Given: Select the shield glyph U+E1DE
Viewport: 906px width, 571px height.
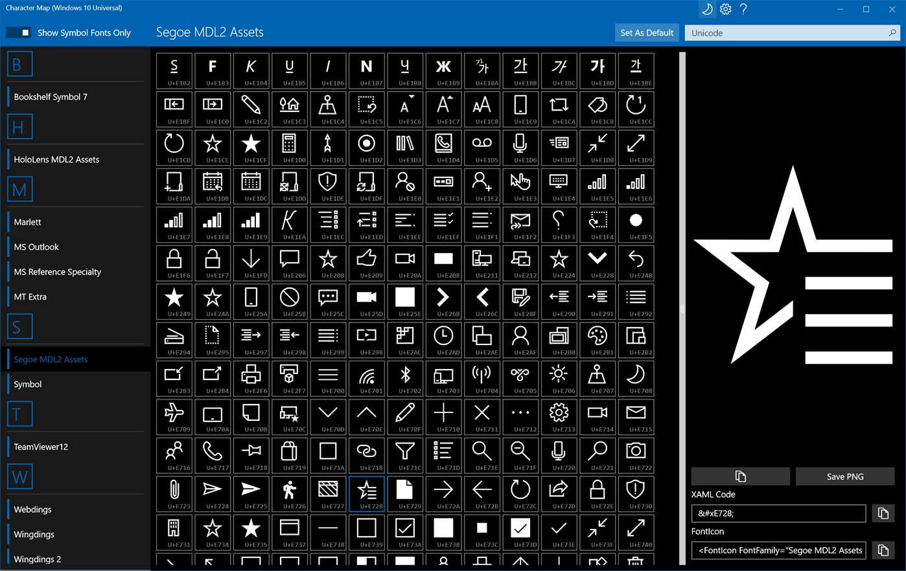Looking at the screenshot, I should [328, 186].
